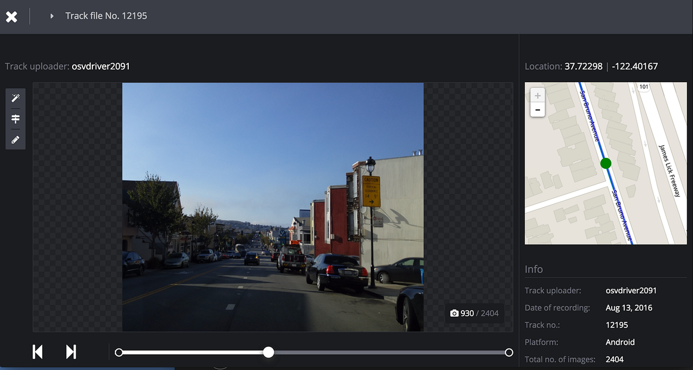This screenshot has height=370, width=693.
Task: Open uploader osvdriver2091 above the photo
Action: click(100, 66)
